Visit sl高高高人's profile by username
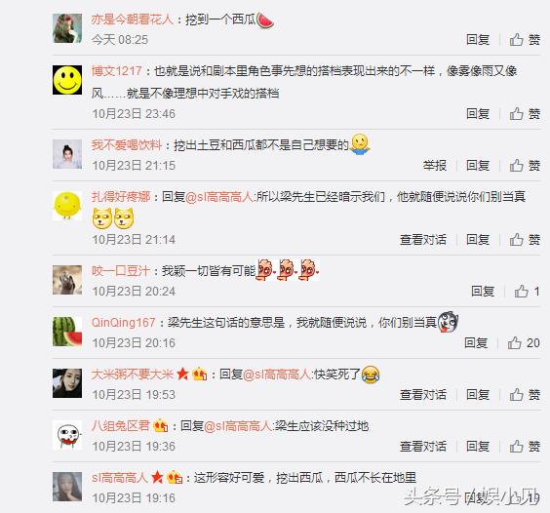Screen dimensions: 550x513 click(120, 478)
